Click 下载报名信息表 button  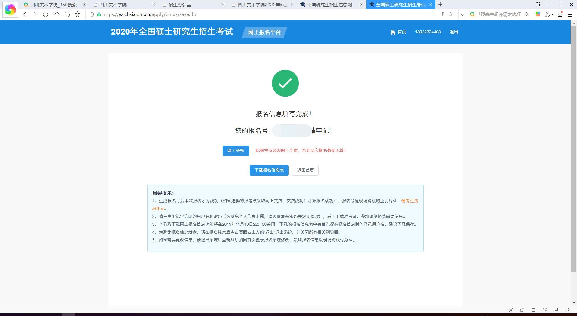(x=269, y=170)
